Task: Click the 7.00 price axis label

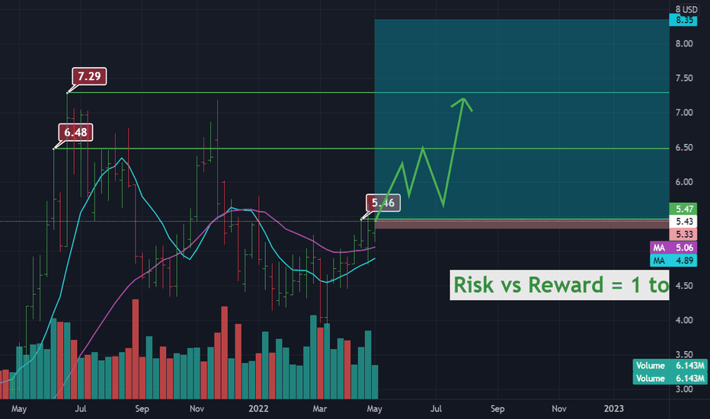Action: tap(684, 112)
